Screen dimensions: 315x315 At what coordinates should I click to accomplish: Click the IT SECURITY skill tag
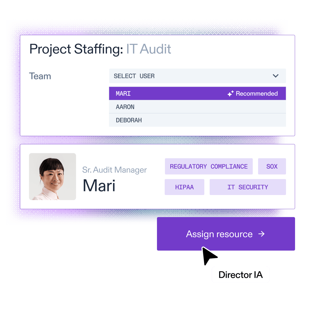(x=248, y=187)
